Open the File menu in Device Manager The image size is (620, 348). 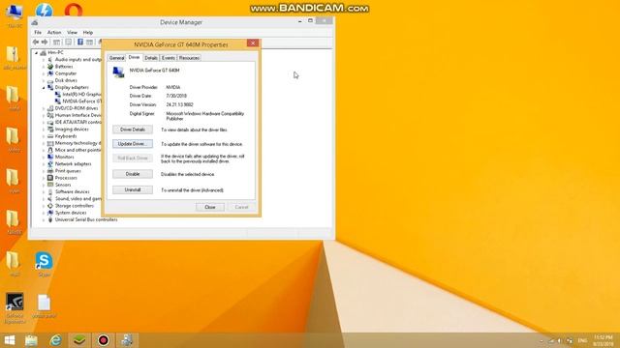(38, 32)
